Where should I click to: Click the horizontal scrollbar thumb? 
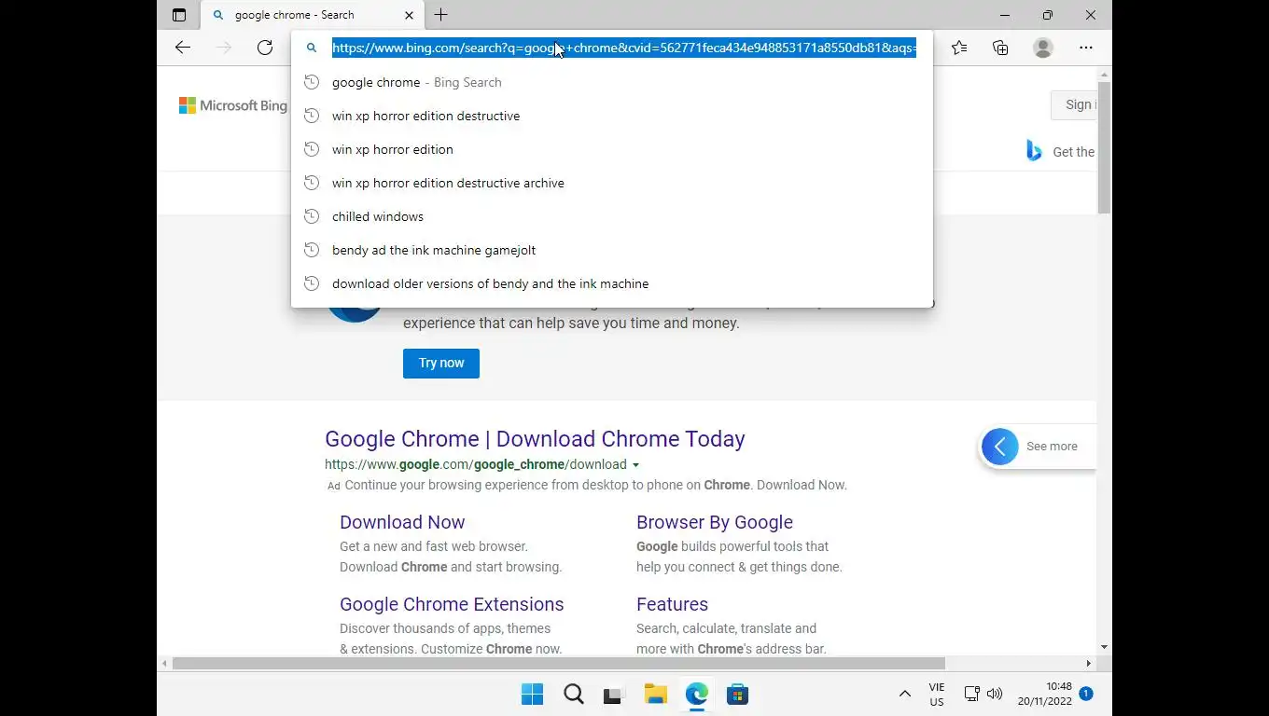pos(559,664)
